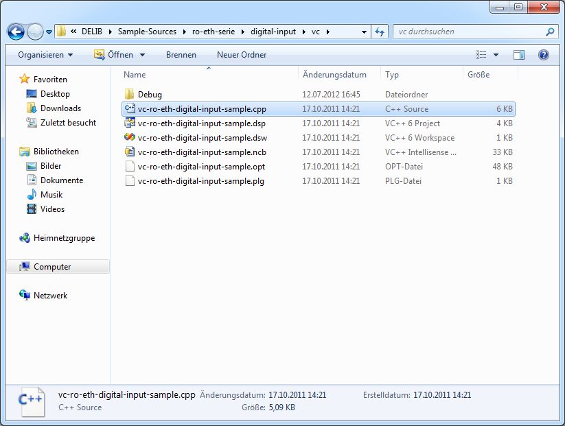This screenshot has width=565, height=426.
Task: Sort by the Größe column header
Action: [478, 75]
